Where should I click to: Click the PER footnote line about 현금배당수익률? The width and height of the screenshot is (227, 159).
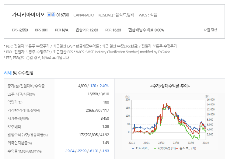click(90, 46)
